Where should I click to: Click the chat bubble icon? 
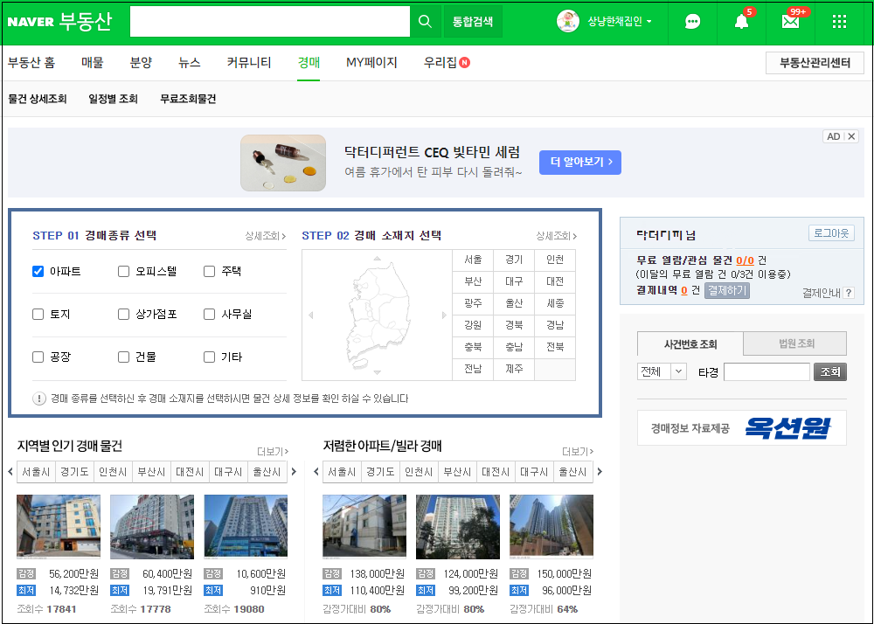692,22
